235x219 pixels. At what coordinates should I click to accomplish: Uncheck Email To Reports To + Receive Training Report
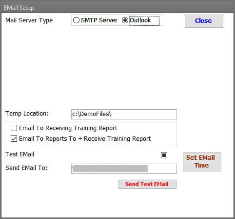coord(14,139)
